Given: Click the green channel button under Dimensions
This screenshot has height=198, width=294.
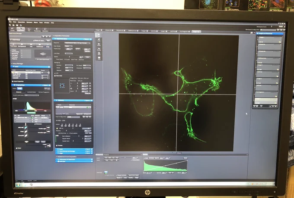Looking at the screenshot, I should click(106, 173).
